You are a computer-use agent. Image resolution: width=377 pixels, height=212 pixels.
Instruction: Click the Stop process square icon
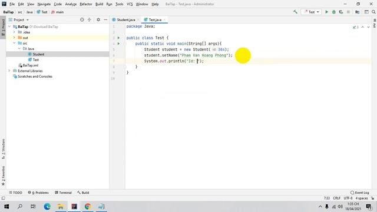(348, 12)
